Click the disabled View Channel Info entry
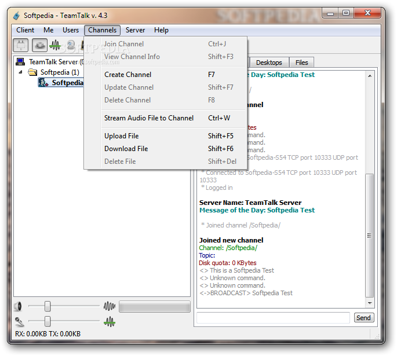The image size is (397, 356). coord(166,57)
